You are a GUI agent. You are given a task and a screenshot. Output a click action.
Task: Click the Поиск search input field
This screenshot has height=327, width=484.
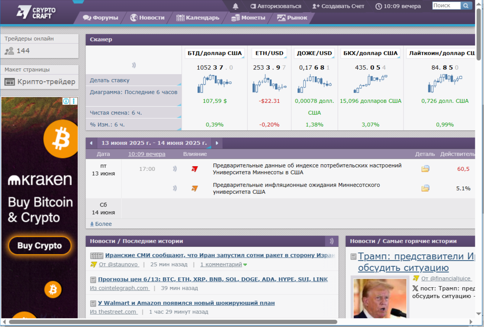tap(446, 6)
